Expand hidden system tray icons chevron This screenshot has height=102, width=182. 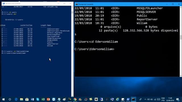point(145,99)
